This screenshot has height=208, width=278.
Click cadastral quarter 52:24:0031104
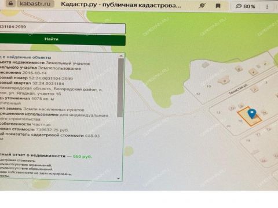(x=48, y=84)
